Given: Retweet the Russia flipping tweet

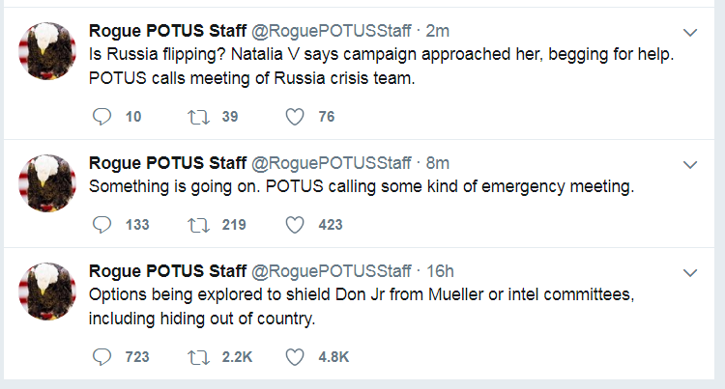Looking at the screenshot, I should pyautogui.click(x=197, y=117).
